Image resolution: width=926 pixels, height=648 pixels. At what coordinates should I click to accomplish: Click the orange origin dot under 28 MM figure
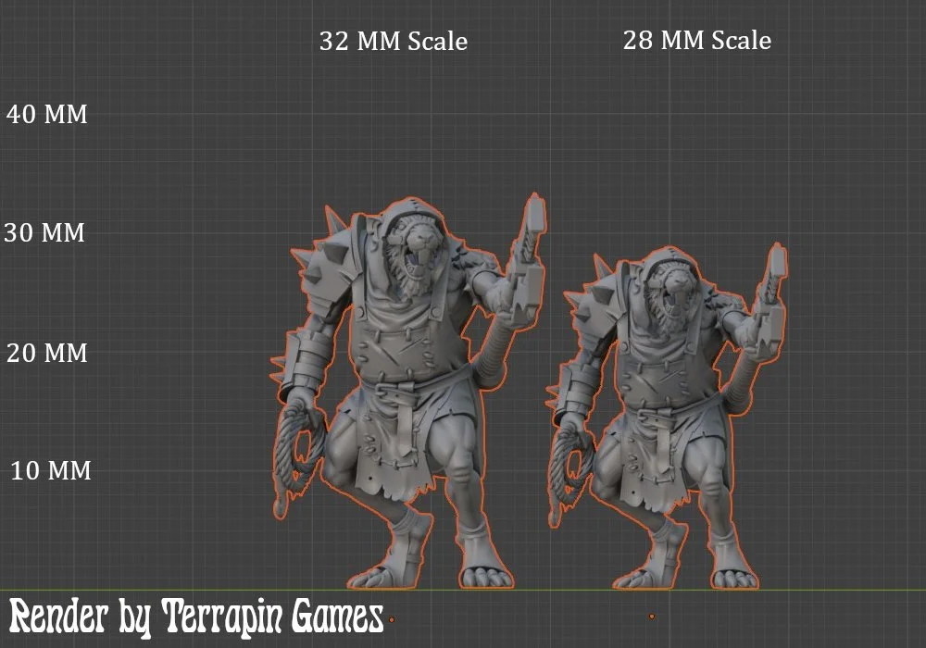point(652,617)
